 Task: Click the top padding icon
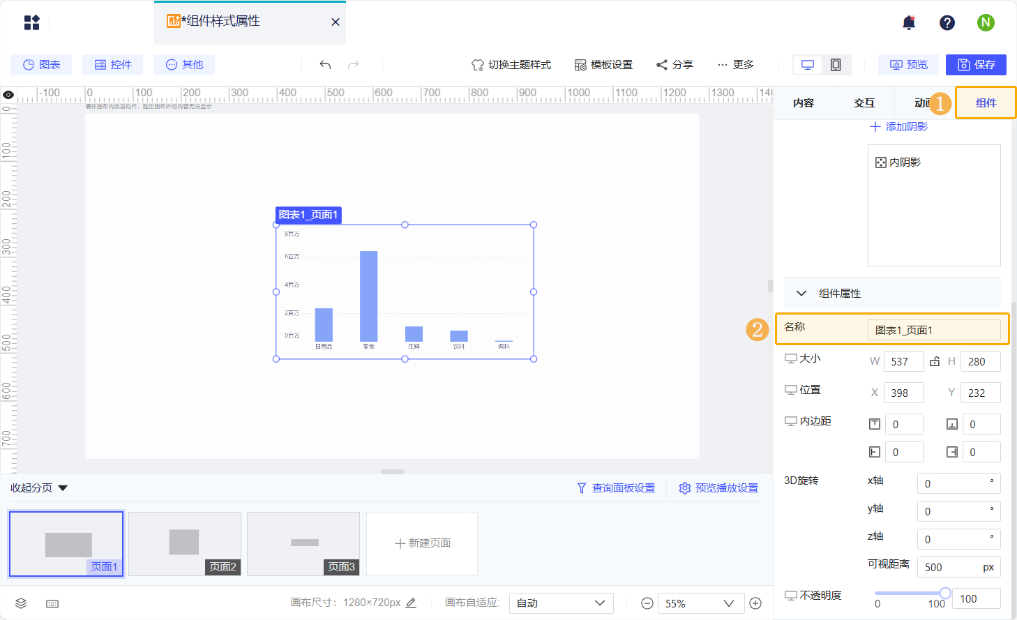(x=875, y=424)
